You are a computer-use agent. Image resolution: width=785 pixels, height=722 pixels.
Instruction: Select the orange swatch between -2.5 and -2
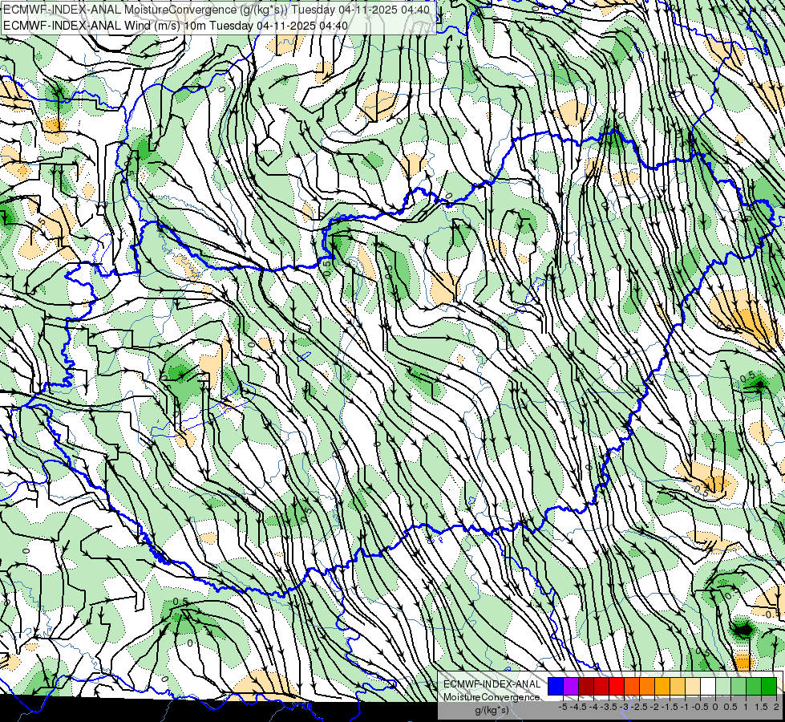pos(647,686)
